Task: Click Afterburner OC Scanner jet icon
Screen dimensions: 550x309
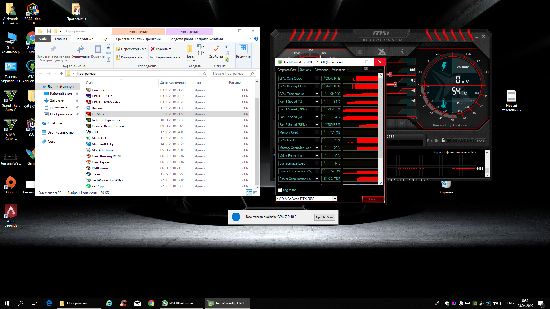Action: (x=382, y=52)
